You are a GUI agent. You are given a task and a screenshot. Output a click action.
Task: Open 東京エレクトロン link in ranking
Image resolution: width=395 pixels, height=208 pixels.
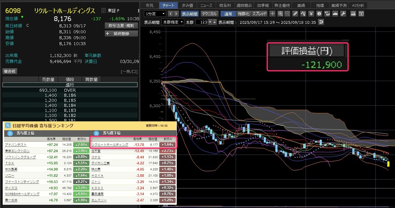[17, 151]
